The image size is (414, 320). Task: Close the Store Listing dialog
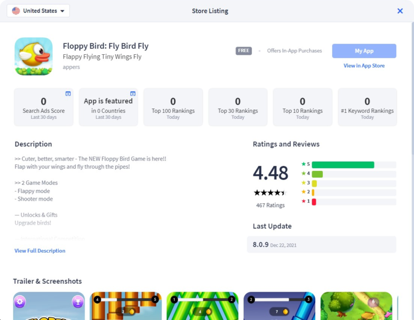pos(400,11)
